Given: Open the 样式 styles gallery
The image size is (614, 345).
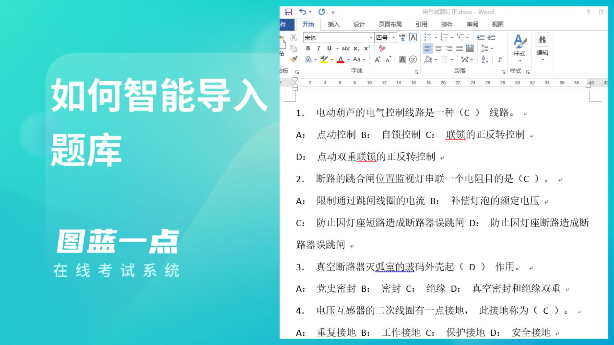Looking at the screenshot, I should coord(520,48).
